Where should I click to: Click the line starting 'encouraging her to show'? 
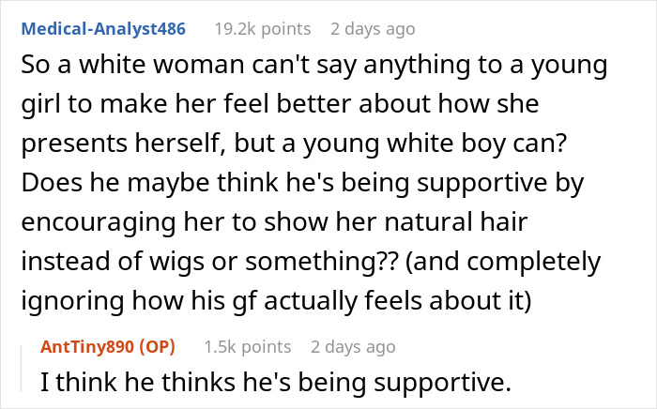(274, 222)
